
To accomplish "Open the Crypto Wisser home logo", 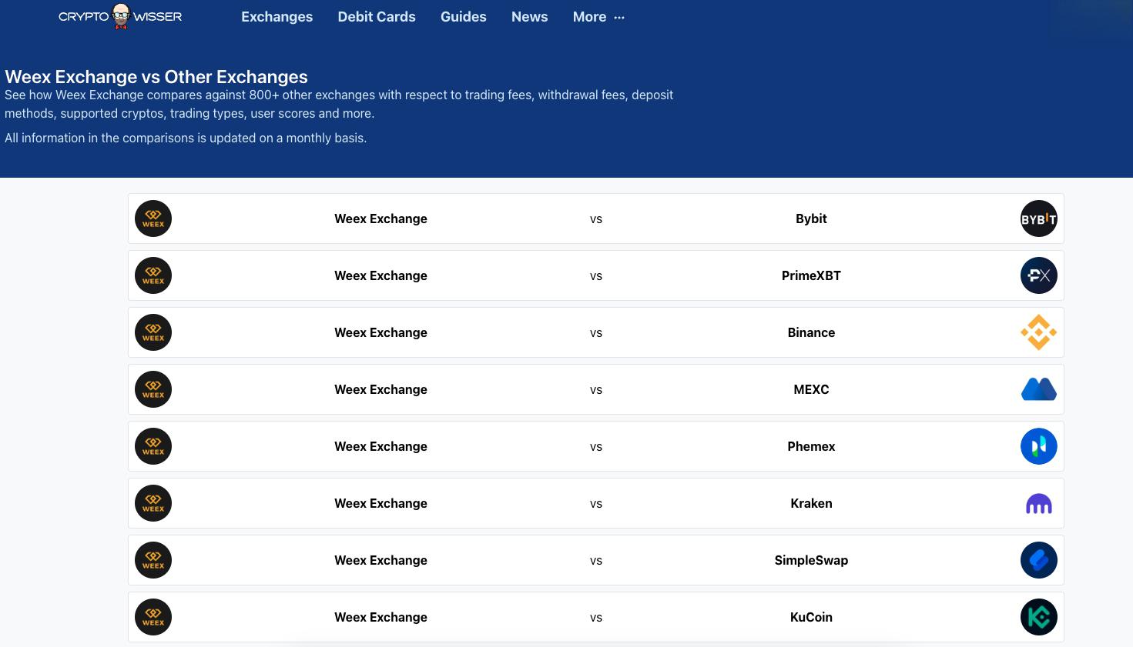I will click(120, 16).
